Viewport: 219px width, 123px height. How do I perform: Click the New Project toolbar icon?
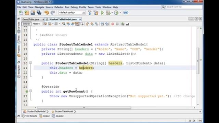click(x=27, y=13)
